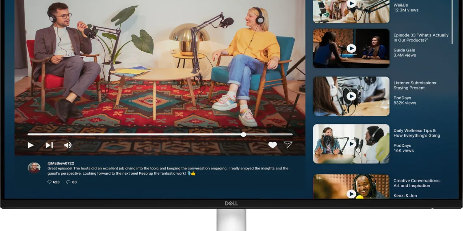
Task: Open the Daily Wellness Tips video title
Action: point(416,133)
